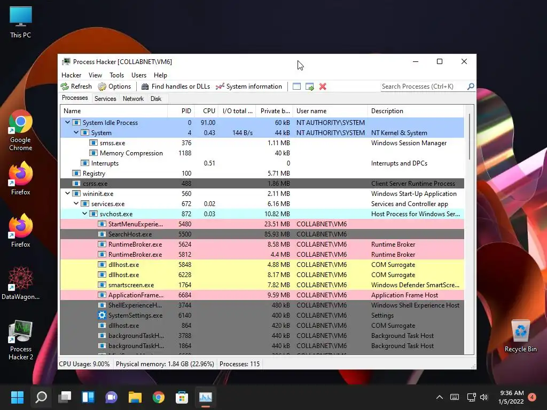Screen dimensions: 547x410
Task: Select the Interrupts row
Action: [262, 163]
